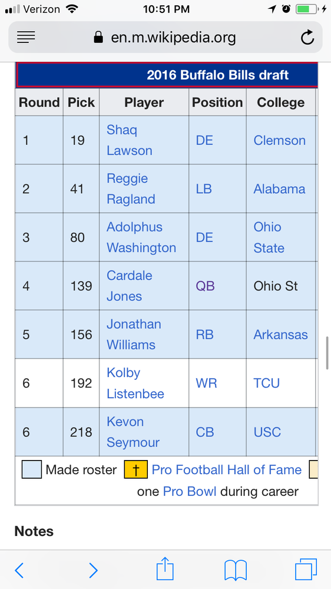Tap the light blue Made roster swatch

(x=32, y=469)
